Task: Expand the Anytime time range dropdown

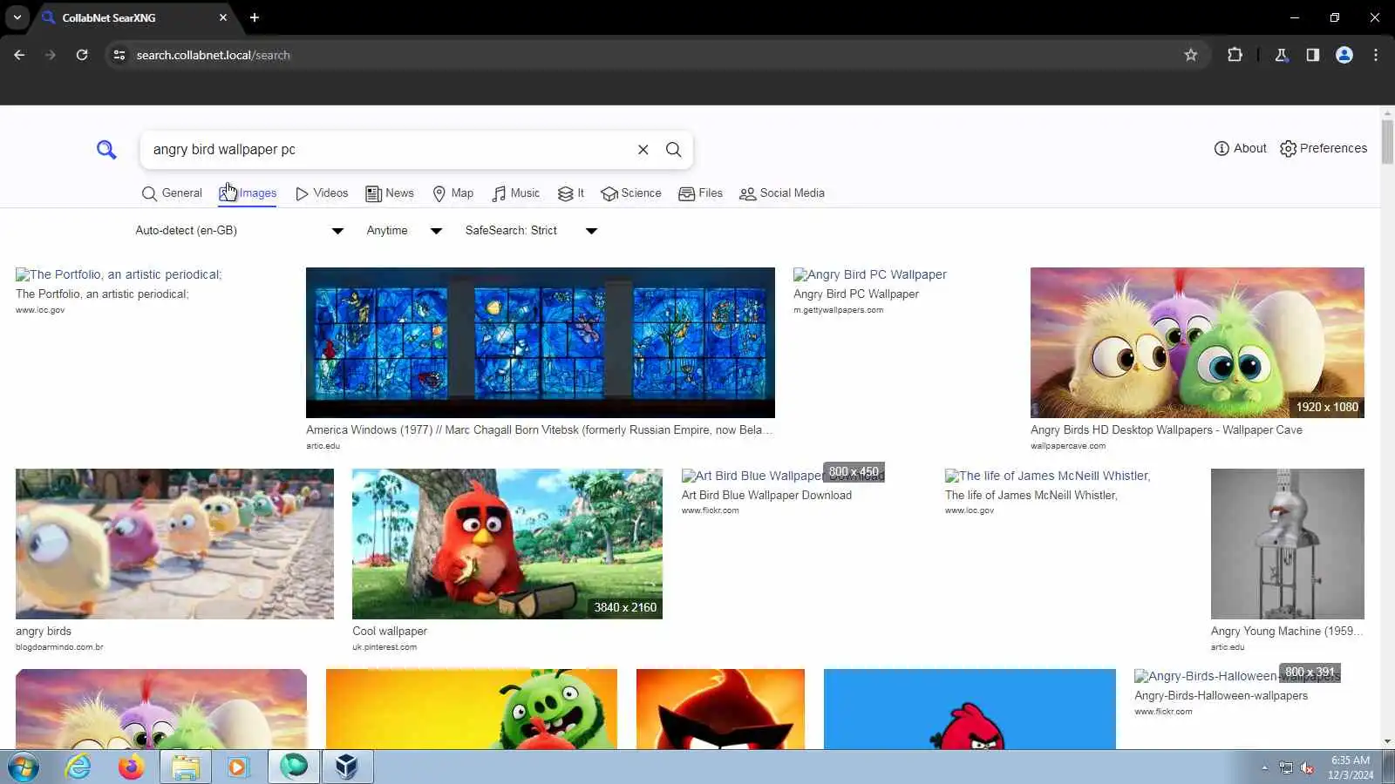Action: point(405,231)
